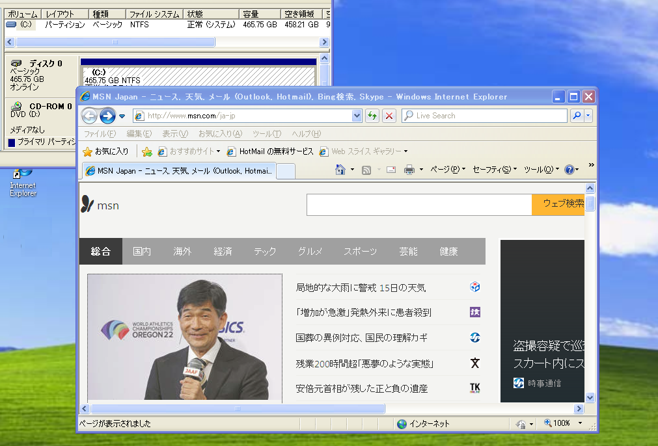Go back with the IE back arrow
Viewport: 658px width, 446px height.
pos(89,116)
